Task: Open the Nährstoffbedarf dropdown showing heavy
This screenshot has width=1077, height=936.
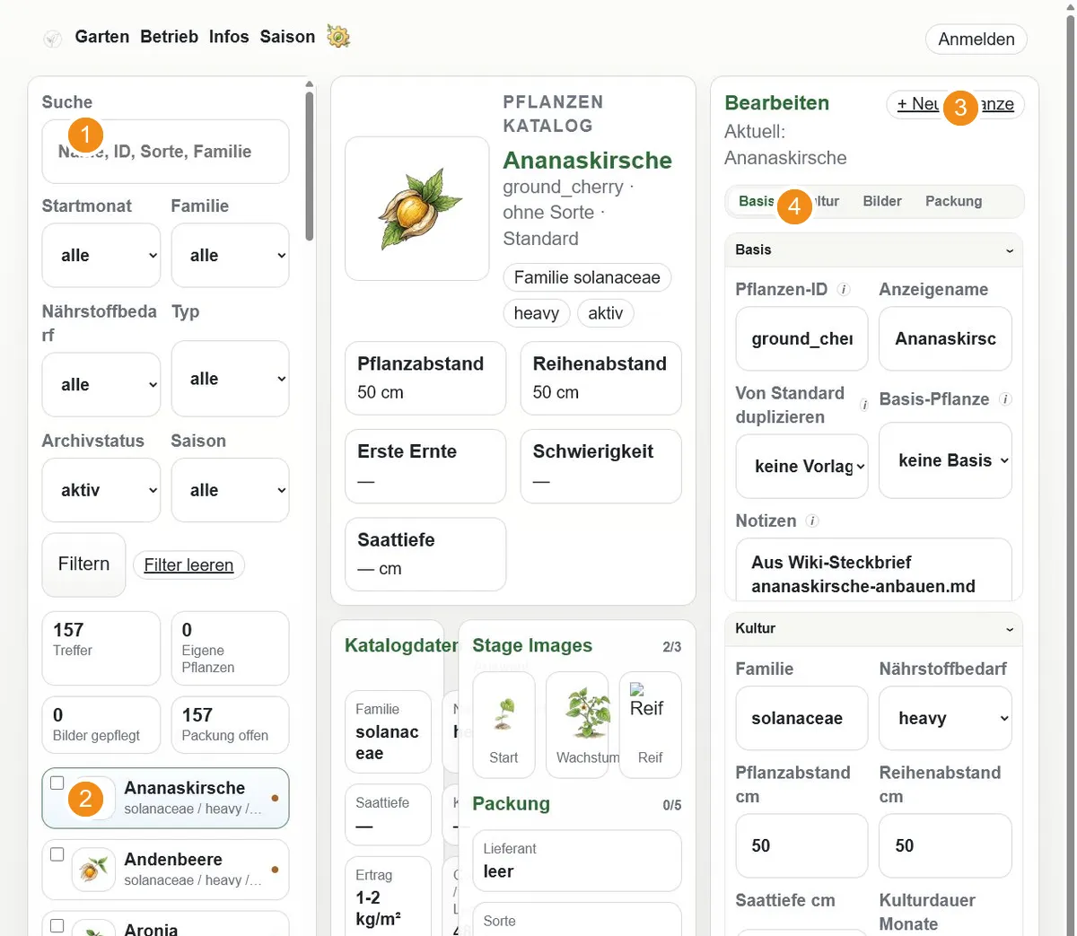Action: [945, 718]
